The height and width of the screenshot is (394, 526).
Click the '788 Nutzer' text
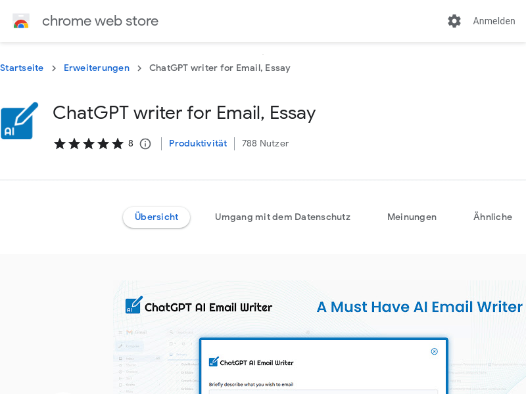coord(265,143)
